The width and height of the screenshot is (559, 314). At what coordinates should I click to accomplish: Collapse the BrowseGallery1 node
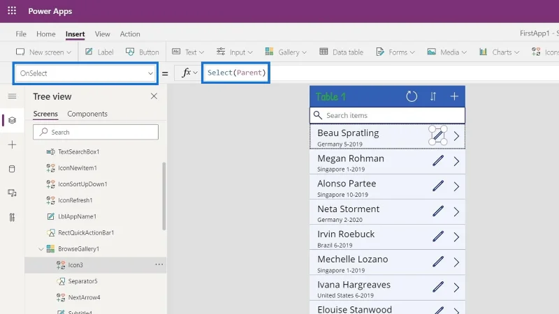pyautogui.click(x=41, y=249)
